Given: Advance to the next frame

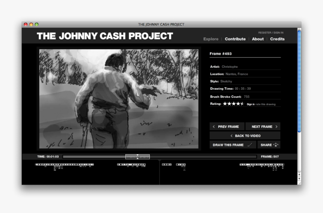Looking at the screenshot, I should (263, 126).
